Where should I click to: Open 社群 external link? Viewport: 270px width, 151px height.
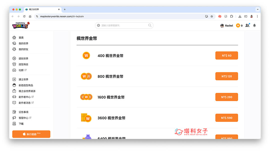(22, 70)
